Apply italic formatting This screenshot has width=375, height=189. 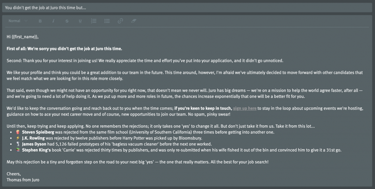point(53,21)
